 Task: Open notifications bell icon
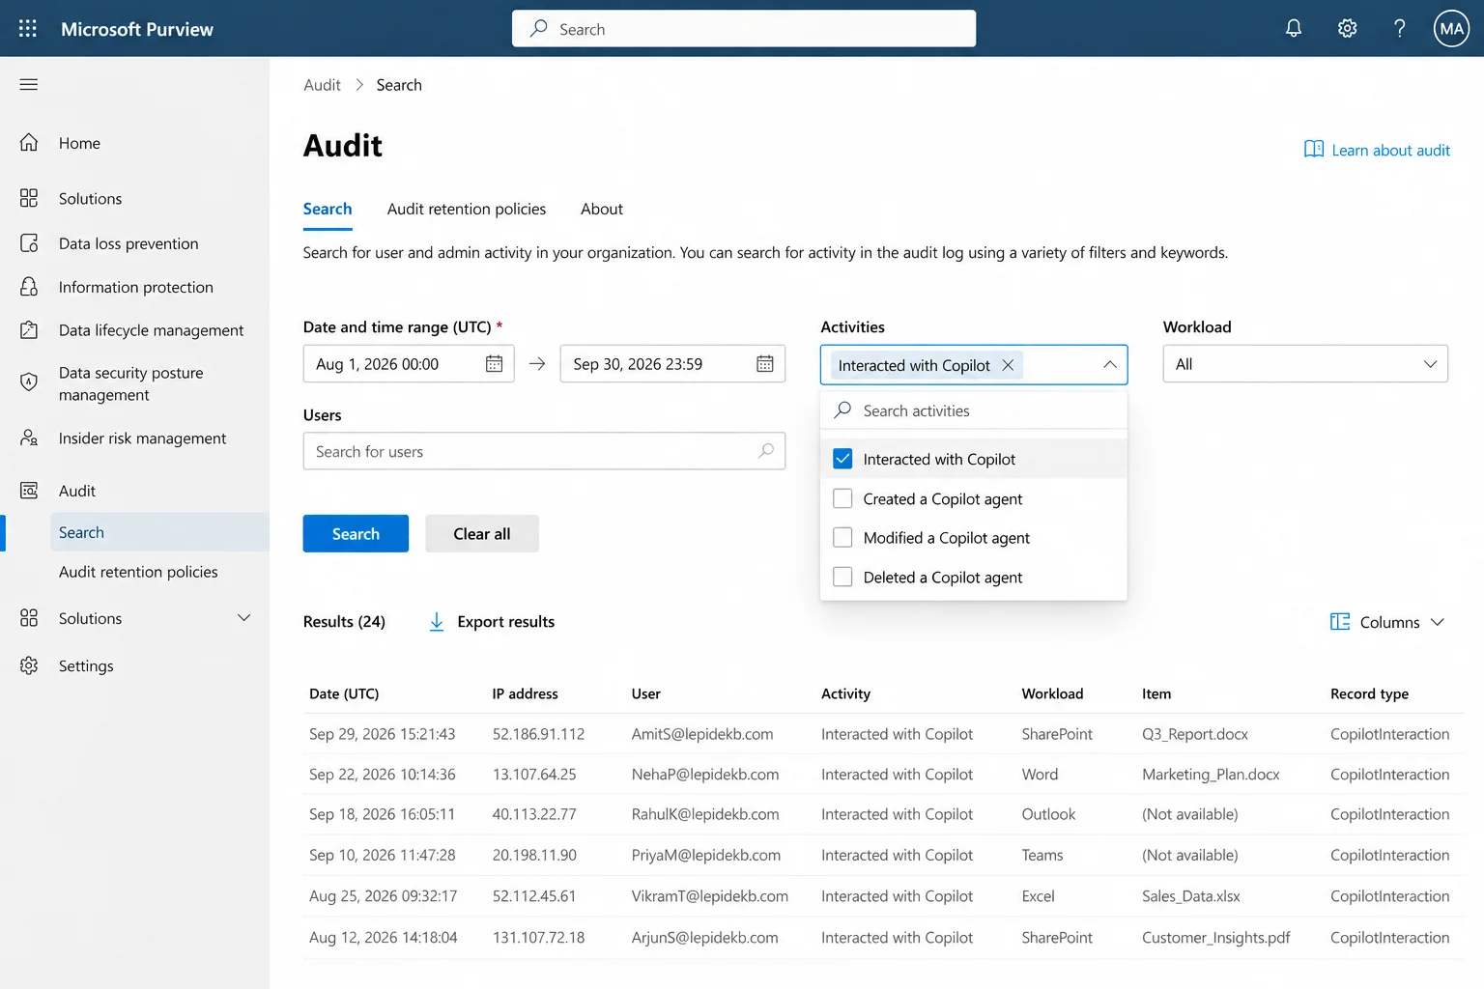point(1294,29)
